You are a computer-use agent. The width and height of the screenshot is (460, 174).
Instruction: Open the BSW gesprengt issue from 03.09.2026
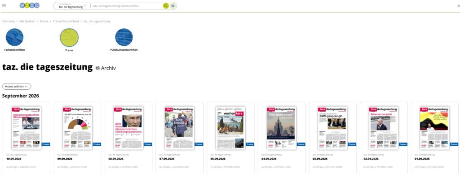(x=333, y=128)
